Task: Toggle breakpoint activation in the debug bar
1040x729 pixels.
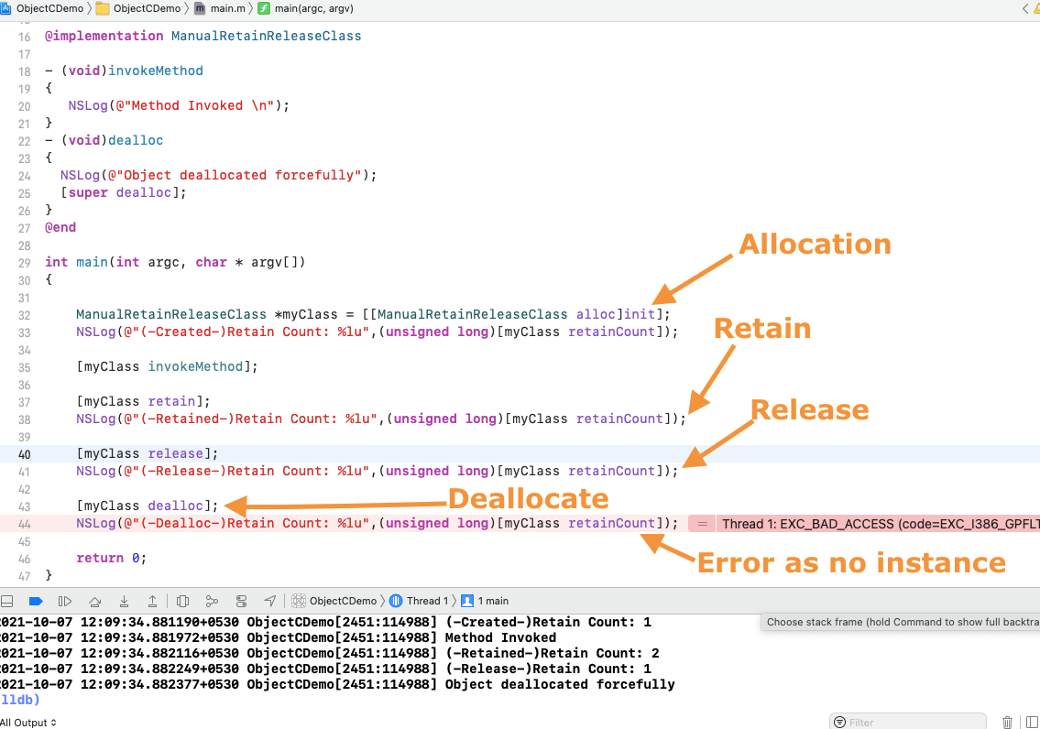Action: tap(37, 601)
